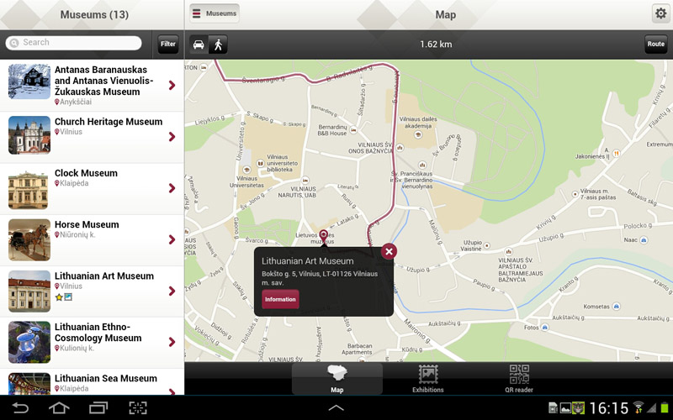Open Horse Museum chevron
Image resolution: width=673 pixels, height=420 pixels.
(x=172, y=239)
